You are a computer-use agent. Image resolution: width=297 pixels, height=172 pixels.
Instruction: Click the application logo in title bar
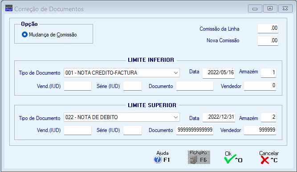coord(9,8)
